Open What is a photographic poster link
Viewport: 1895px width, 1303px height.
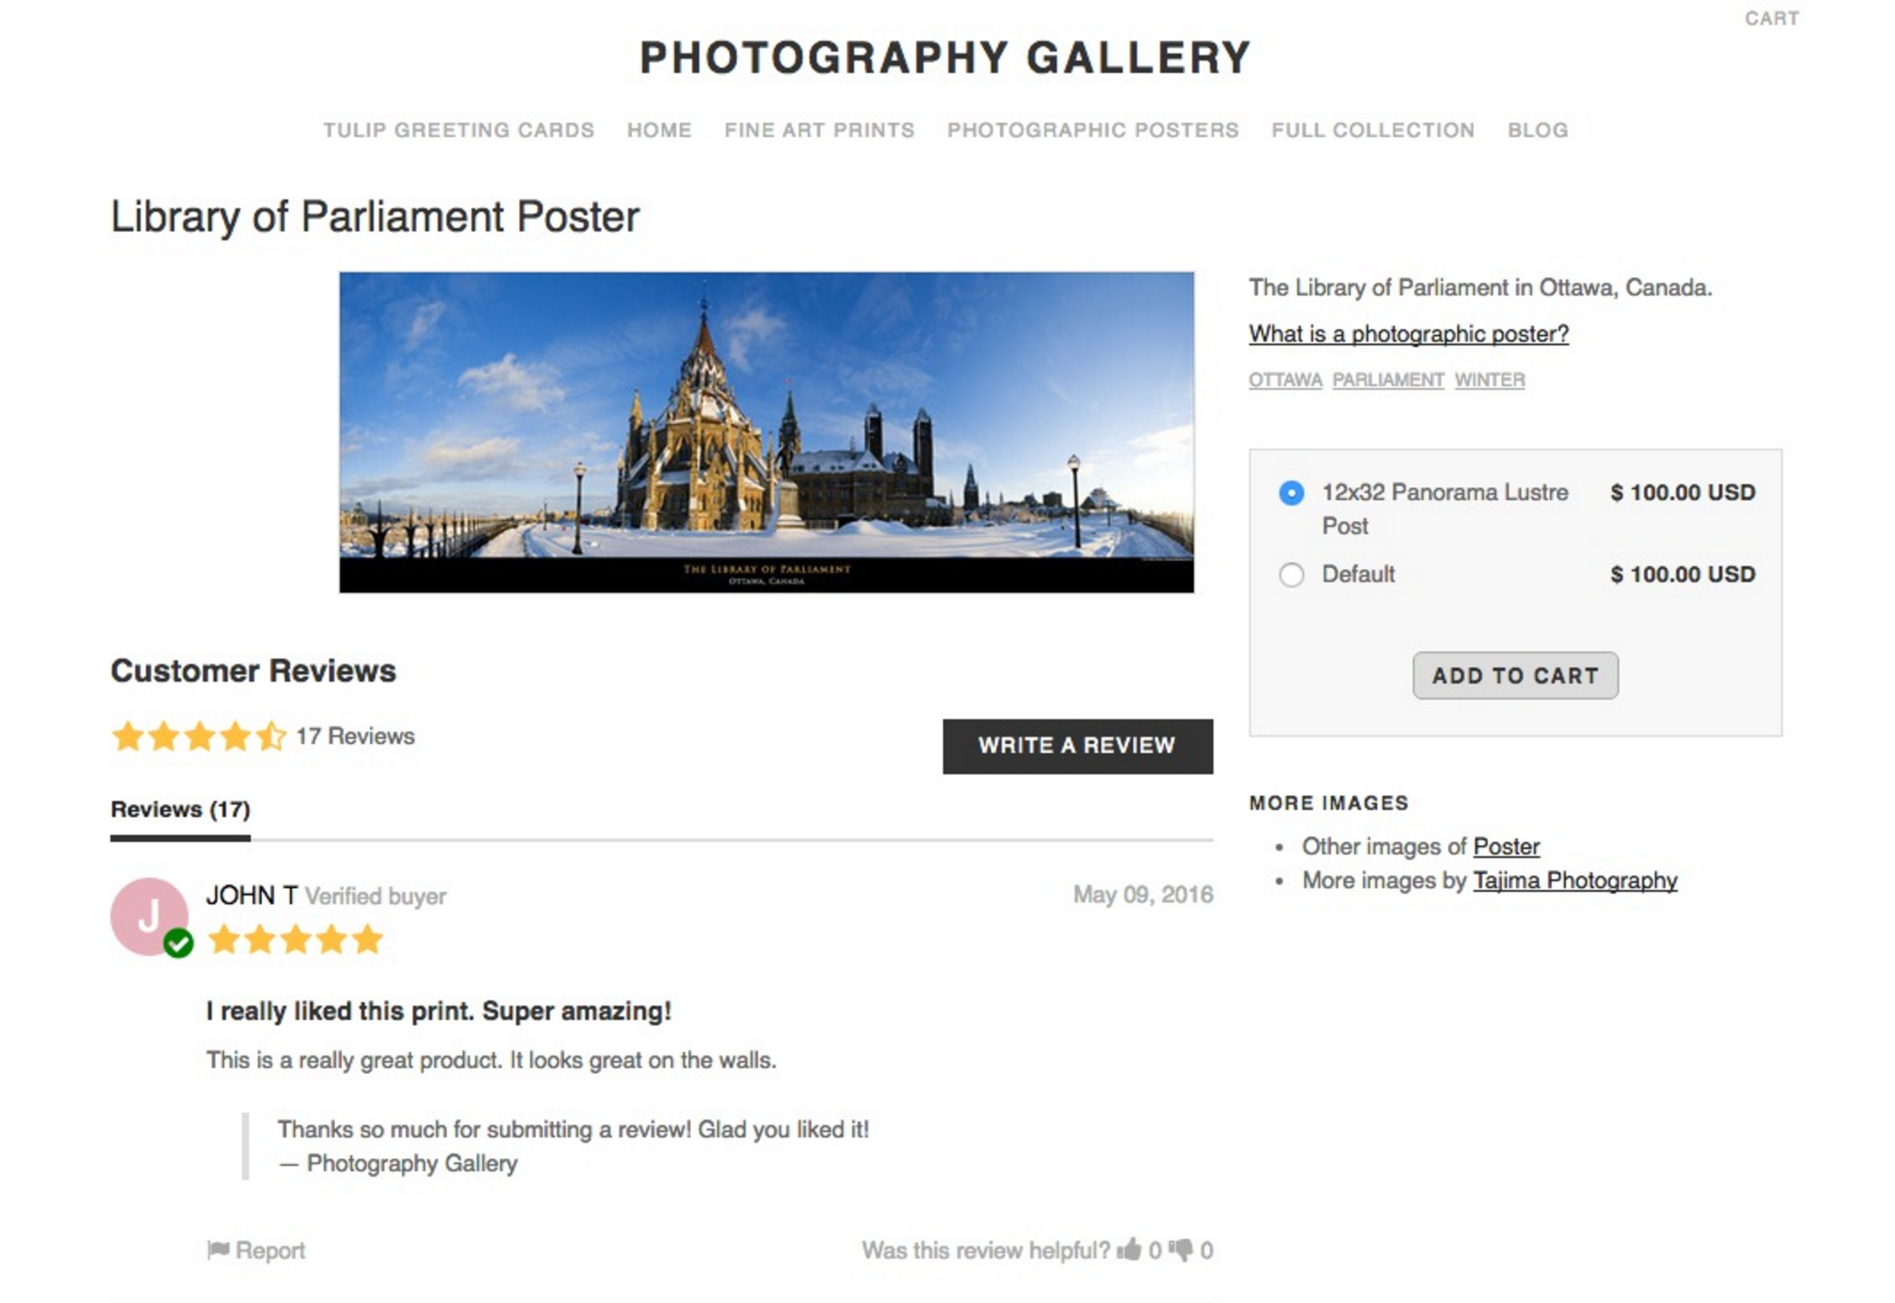point(1408,334)
